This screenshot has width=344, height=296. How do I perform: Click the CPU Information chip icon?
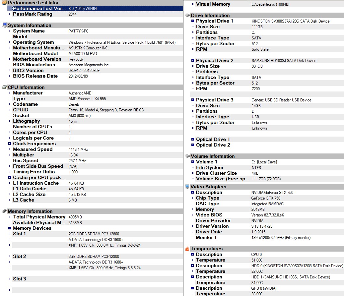[x=4, y=87]
